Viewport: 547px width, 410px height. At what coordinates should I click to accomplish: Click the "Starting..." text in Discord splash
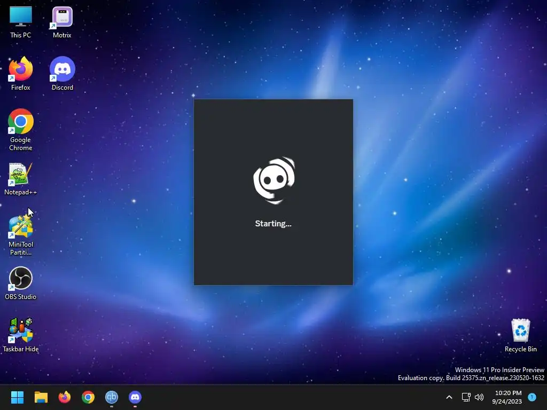[273, 224]
